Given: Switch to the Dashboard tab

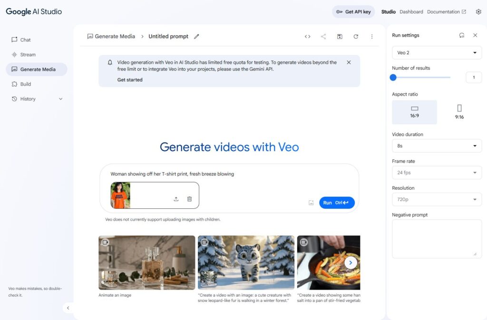Looking at the screenshot, I should coord(411,12).
